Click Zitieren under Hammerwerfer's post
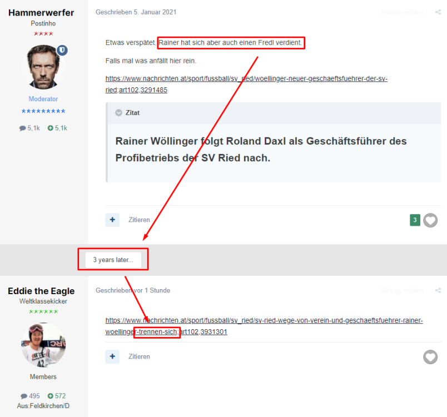The height and width of the screenshot is (417, 447). click(x=139, y=220)
